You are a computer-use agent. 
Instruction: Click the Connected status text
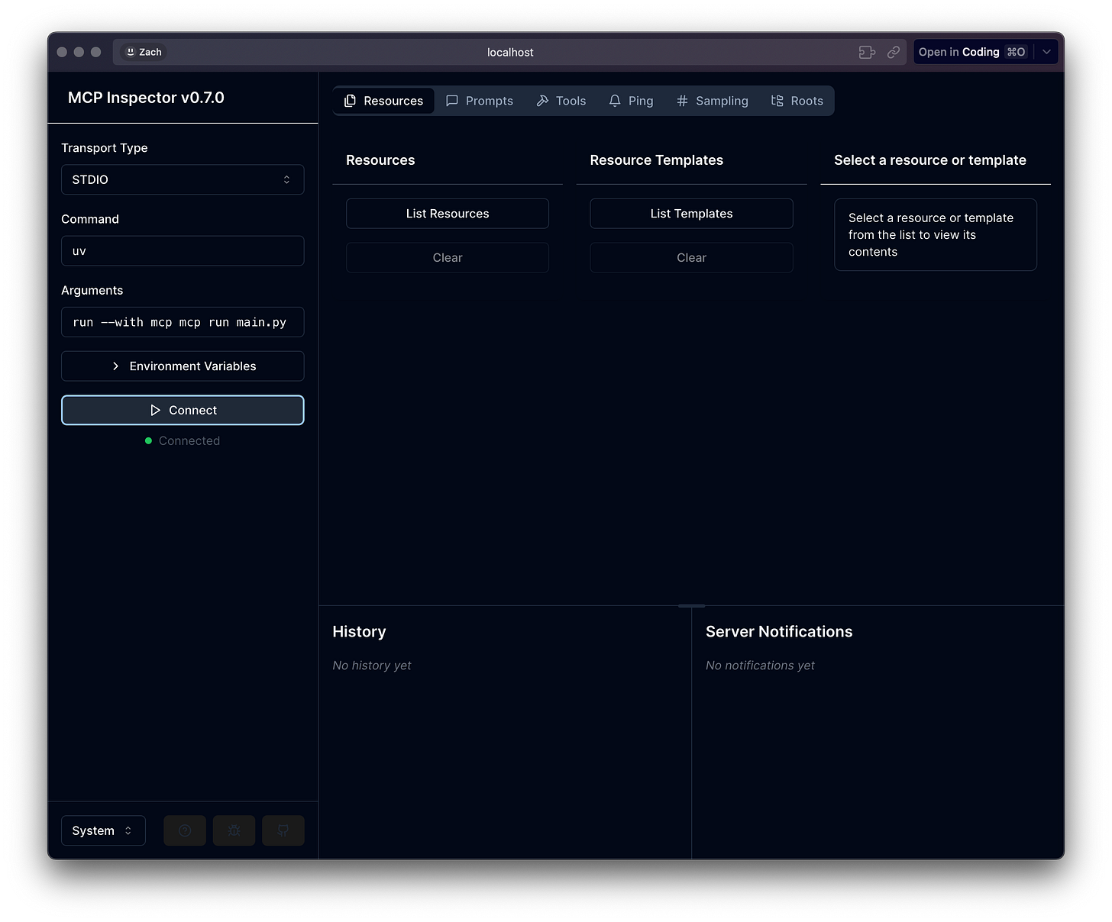click(x=189, y=441)
